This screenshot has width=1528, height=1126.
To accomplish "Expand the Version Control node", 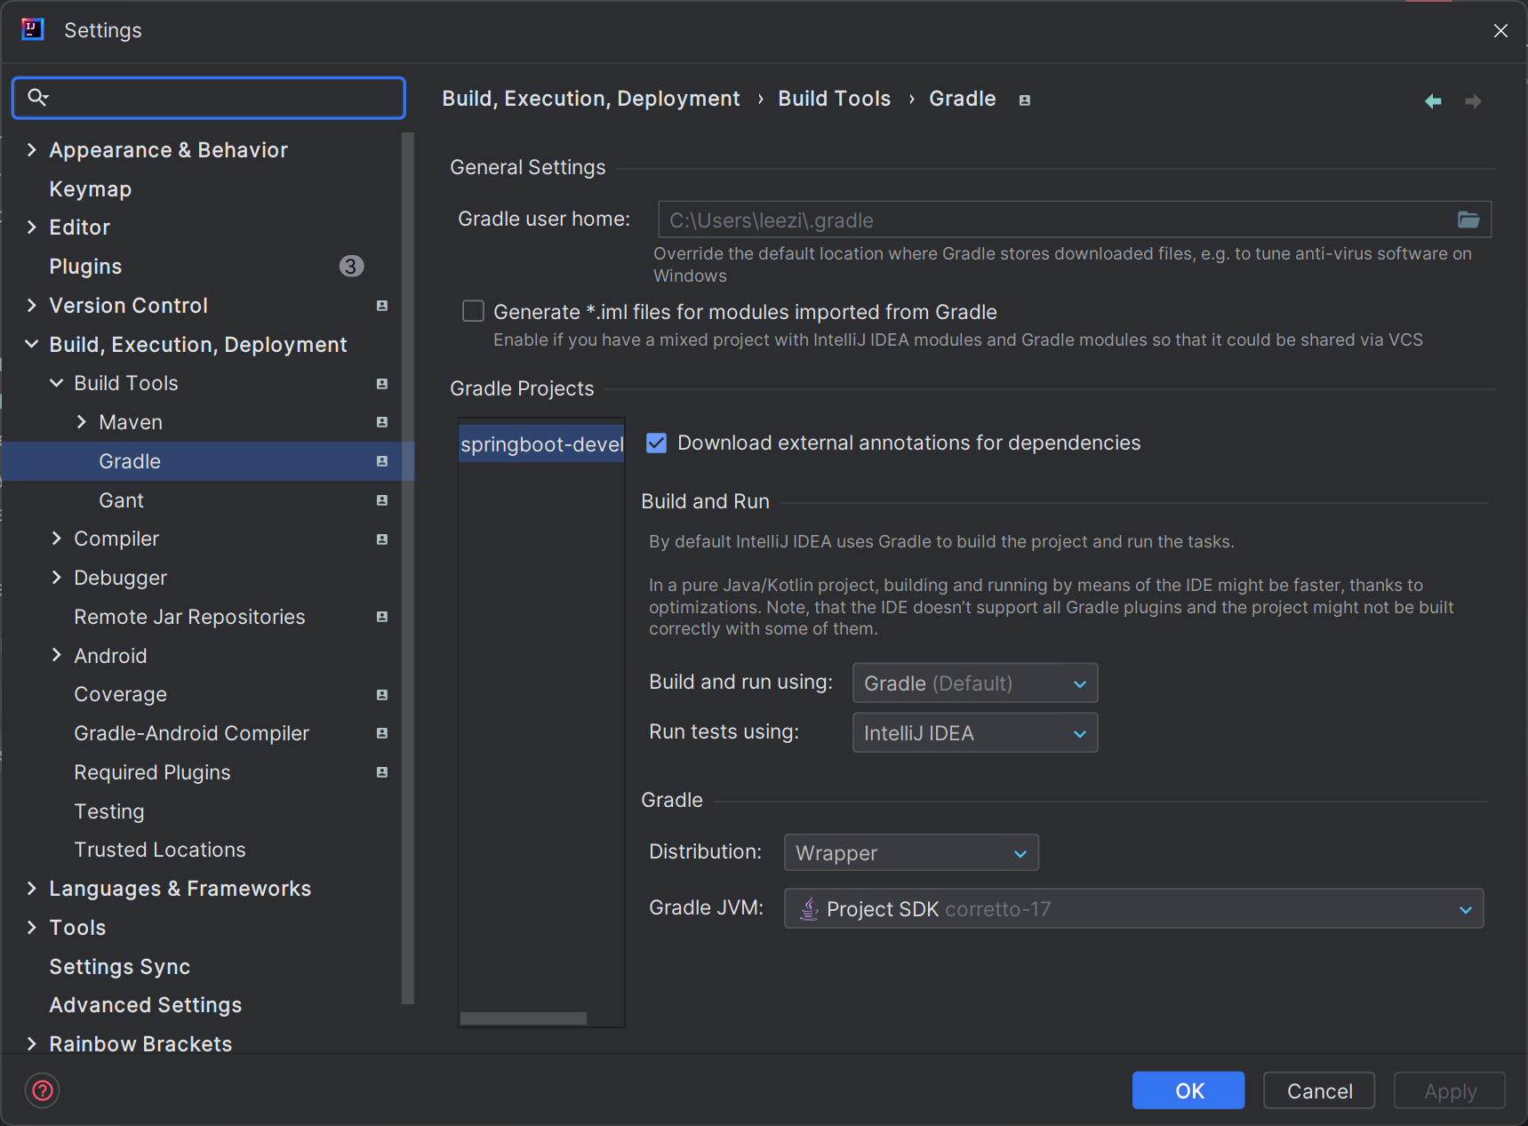I will coord(32,305).
